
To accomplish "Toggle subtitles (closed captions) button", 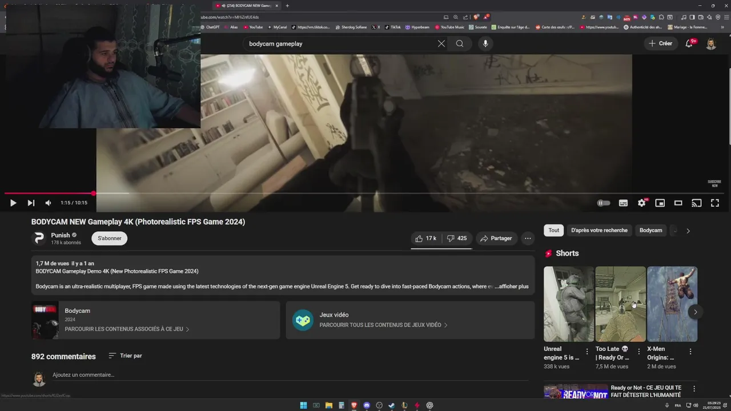I will pos(623,203).
